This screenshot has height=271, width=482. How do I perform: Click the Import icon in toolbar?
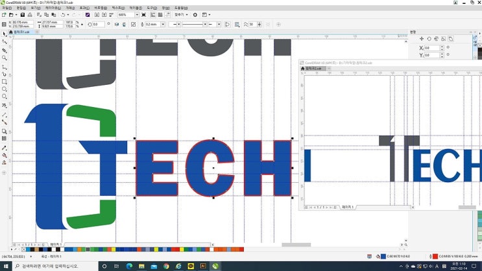(x=97, y=15)
